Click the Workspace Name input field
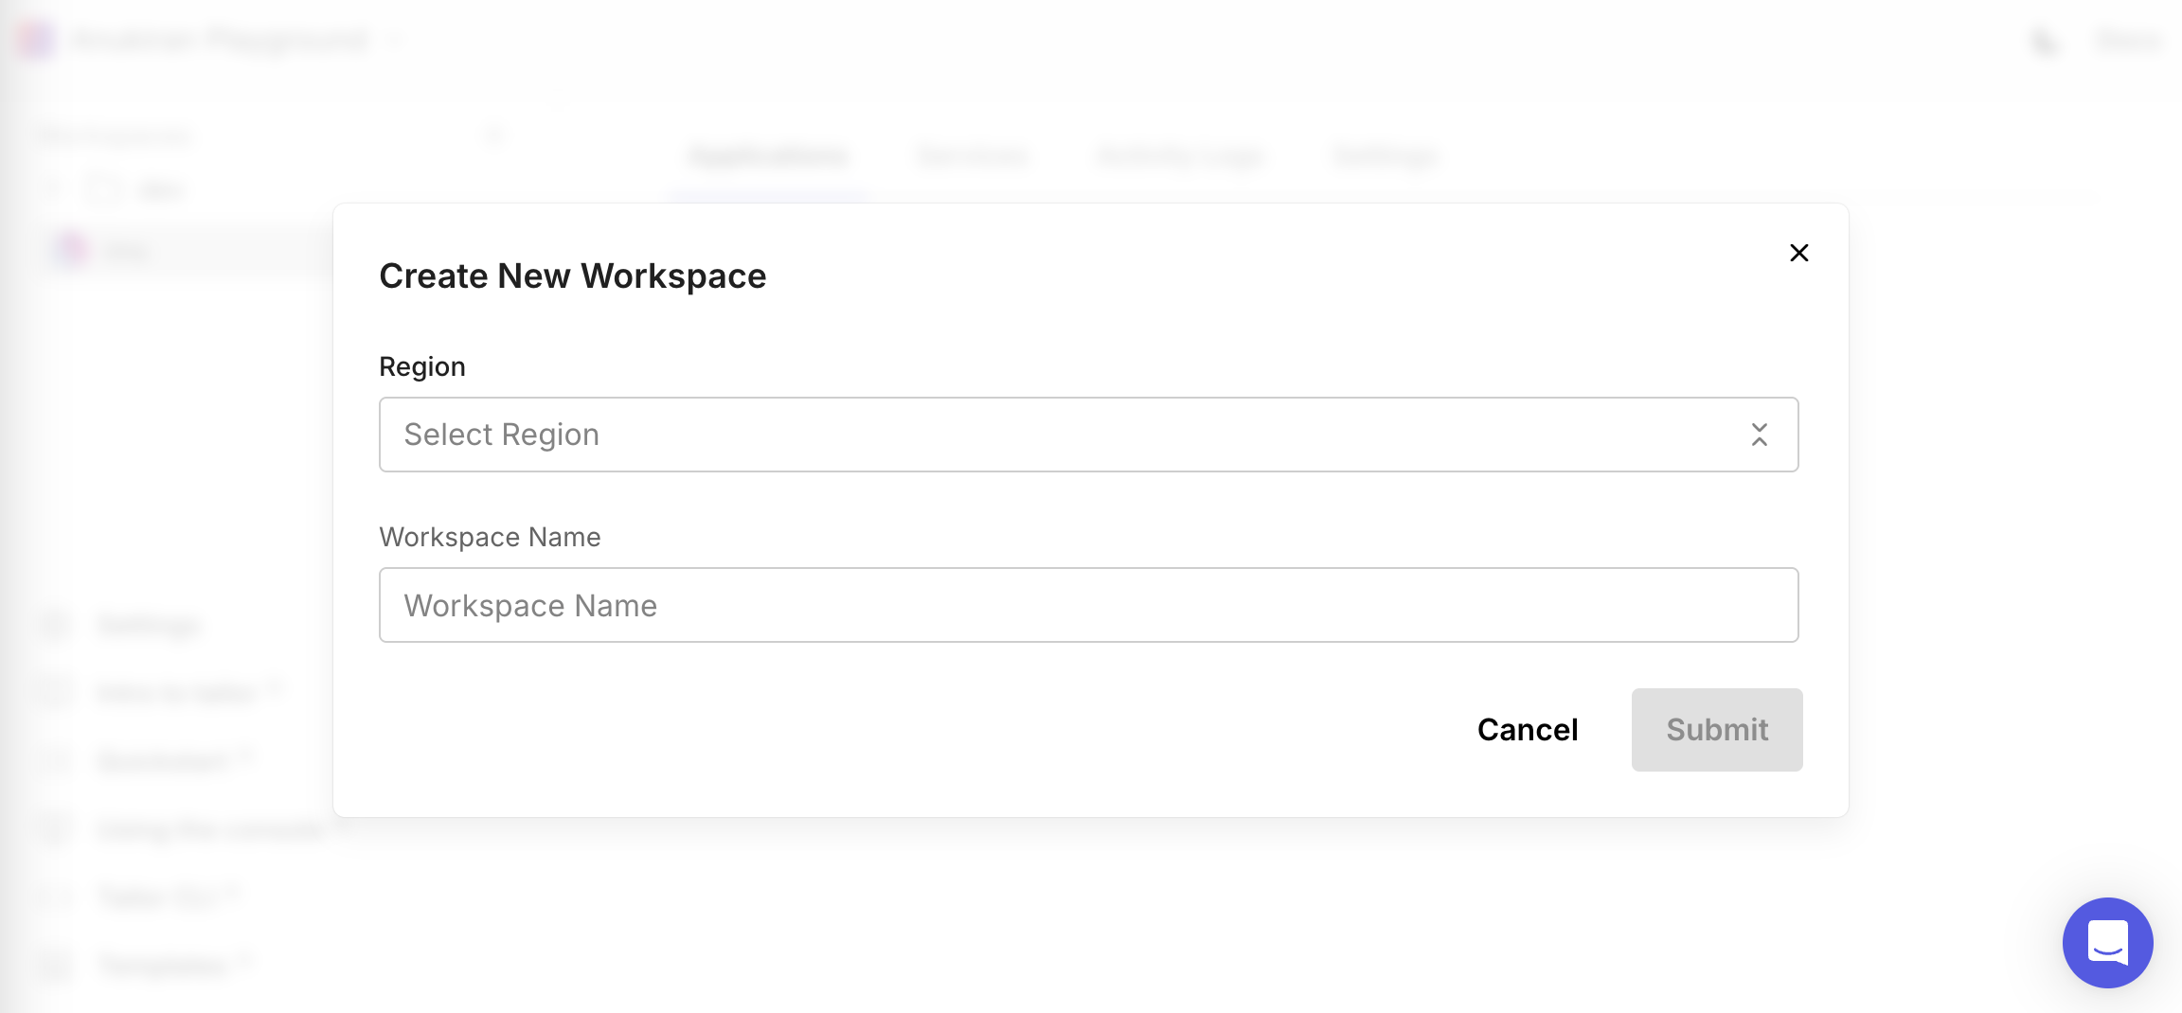This screenshot has height=1013, width=2182. coord(1087,604)
